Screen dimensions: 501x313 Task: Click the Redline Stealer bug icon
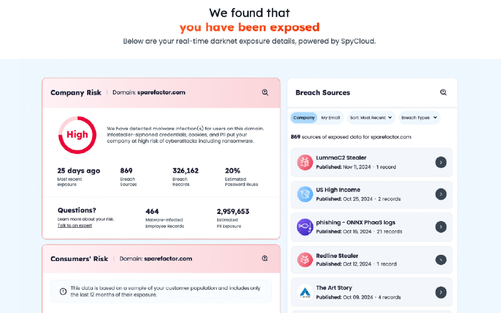coord(305,259)
